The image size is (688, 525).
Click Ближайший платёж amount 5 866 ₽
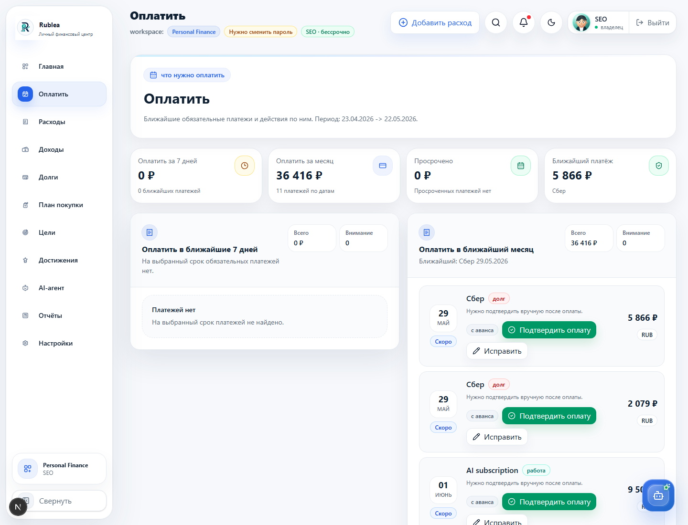click(572, 176)
